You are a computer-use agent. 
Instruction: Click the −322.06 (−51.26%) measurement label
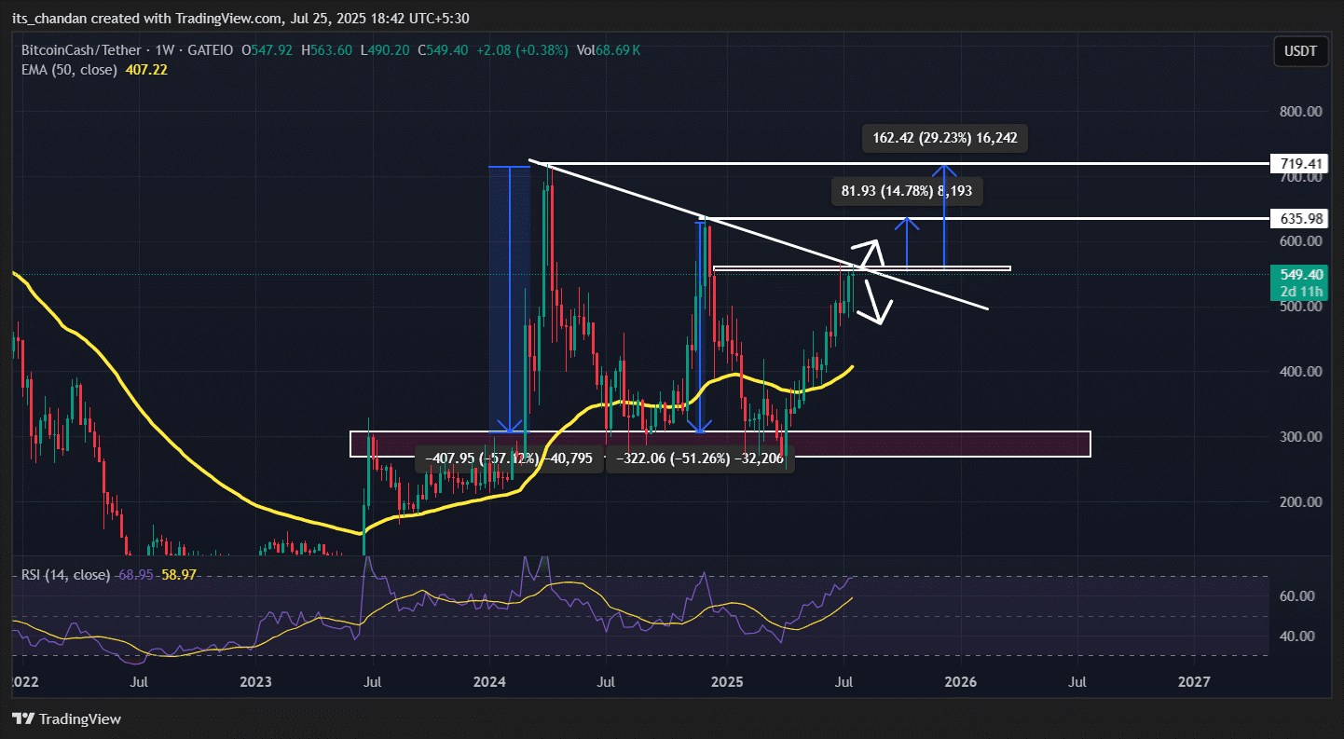700,458
